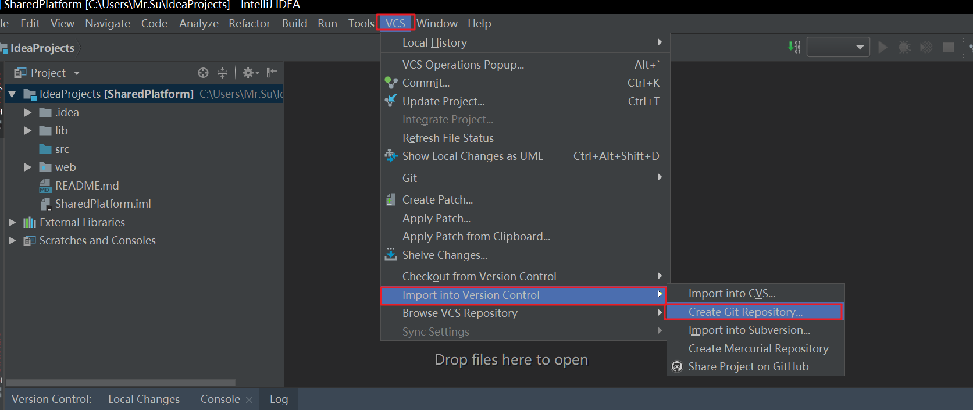Click the collapse all icon in Project panel
Viewport: 973px width, 410px height.
click(x=222, y=73)
